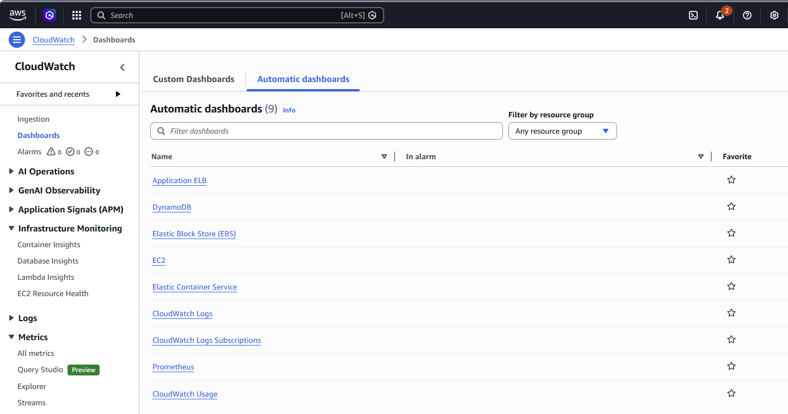Viewport: 788px width, 414px height.
Task: Open Container Insights
Action: pyautogui.click(x=49, y=244)
